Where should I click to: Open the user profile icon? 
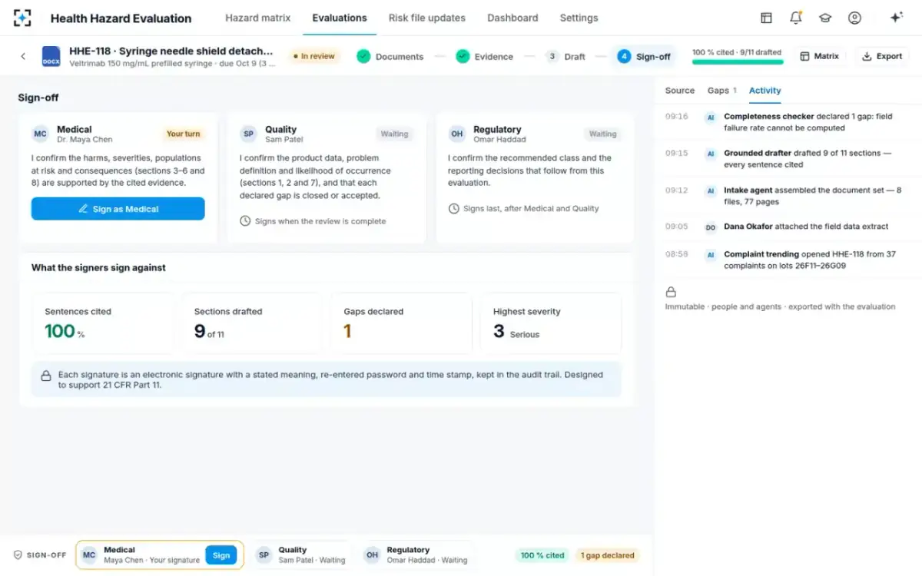(854, 18)
